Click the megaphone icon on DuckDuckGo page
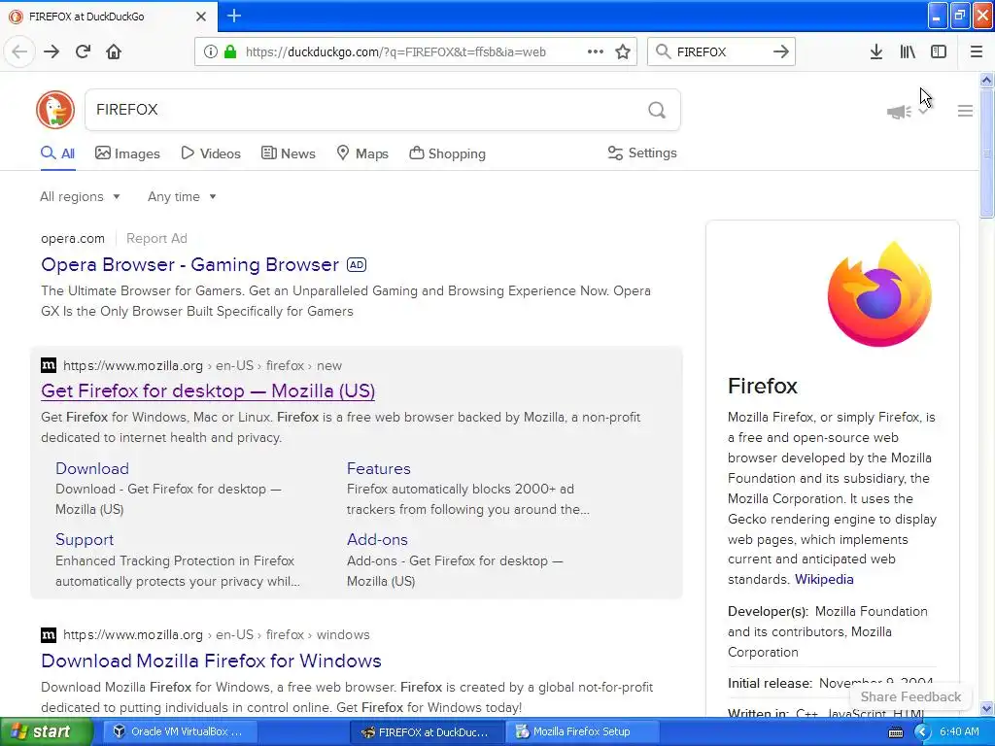This screenshot has width=995, height=746. tap(899, 112)
